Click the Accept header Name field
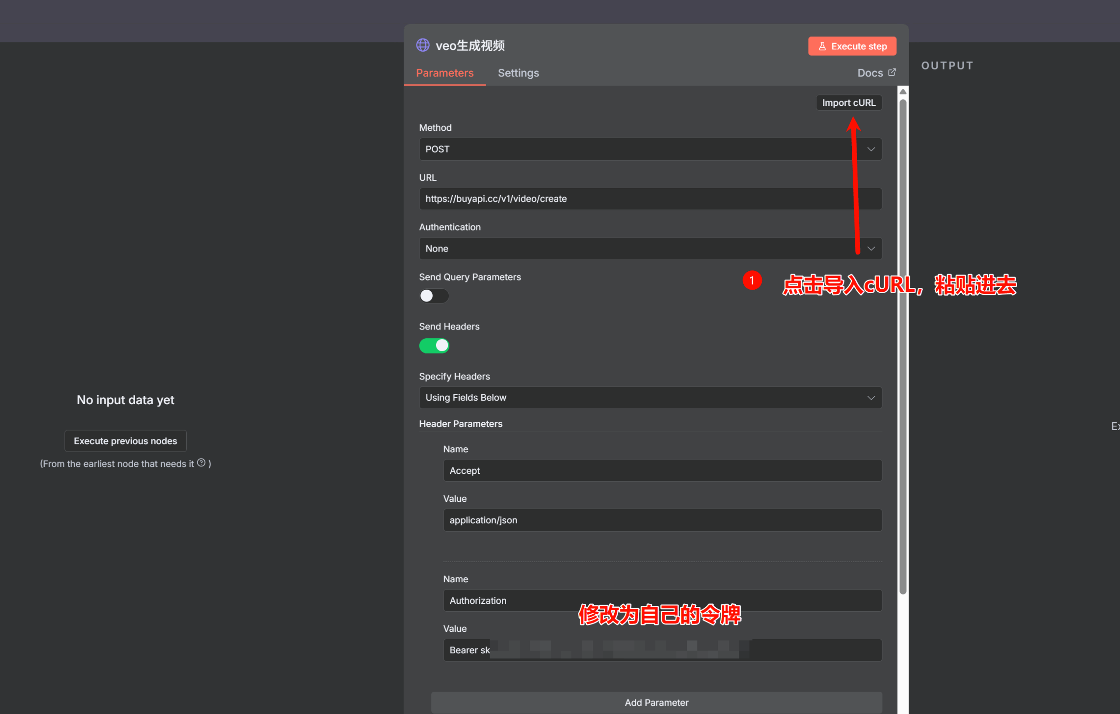 662,471
